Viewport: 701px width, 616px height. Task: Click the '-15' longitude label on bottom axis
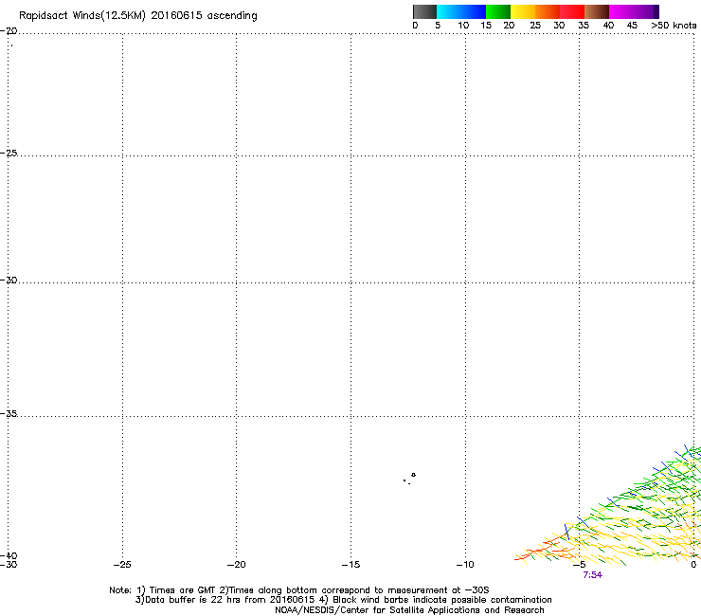[350, 565]
